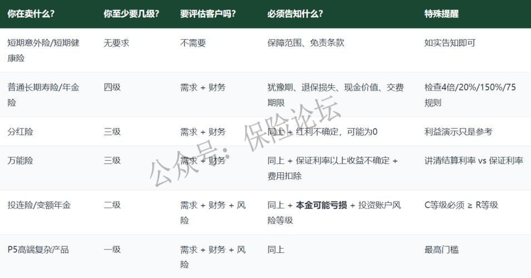Click the header '特殊提醒'

click(441, 14)
